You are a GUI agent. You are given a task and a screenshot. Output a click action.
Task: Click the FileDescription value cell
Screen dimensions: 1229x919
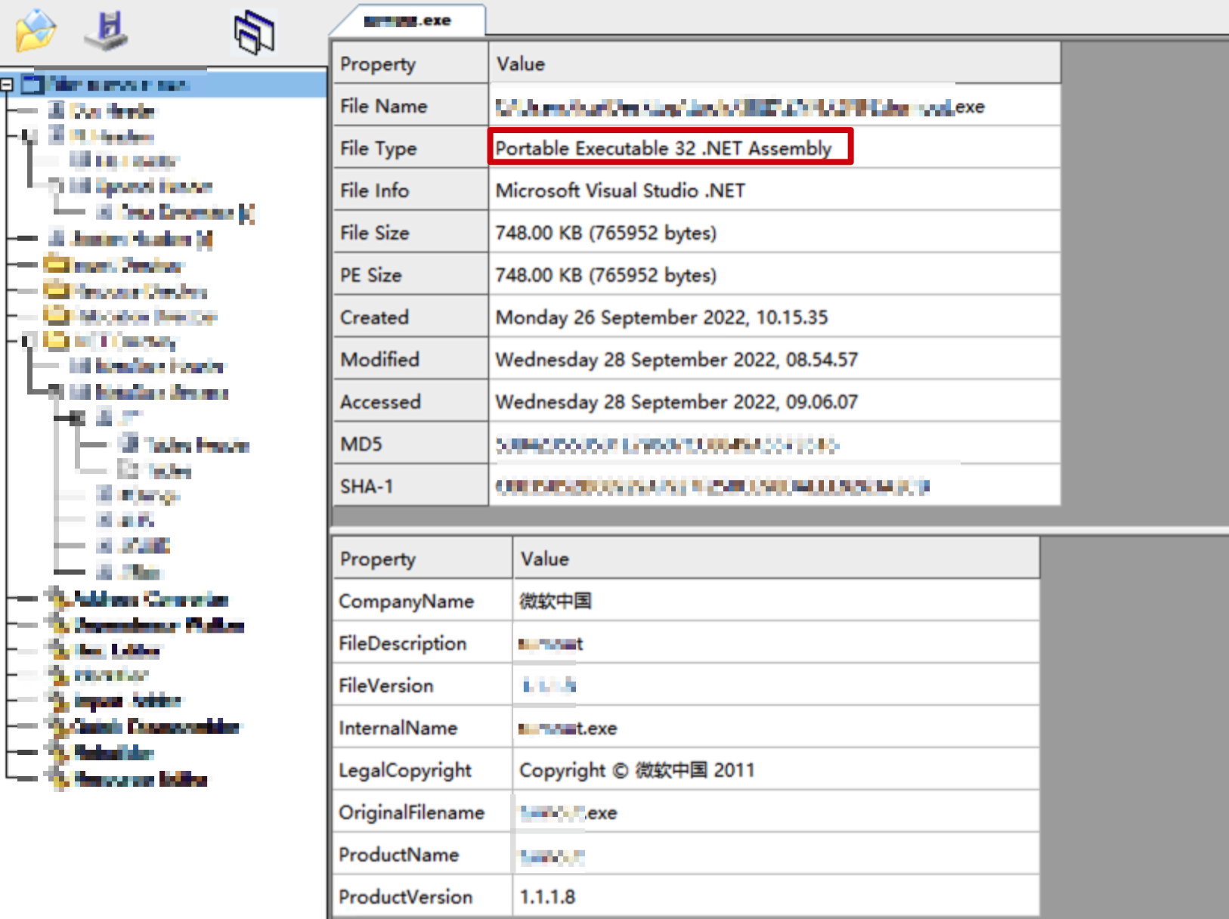[776, 643]
